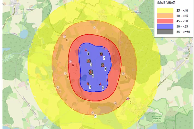
Task: Select turbine marker number 4
Action: coord(102,65)
